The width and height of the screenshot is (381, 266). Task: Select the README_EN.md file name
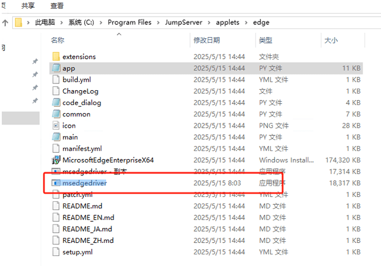click(x=88, y=217)
